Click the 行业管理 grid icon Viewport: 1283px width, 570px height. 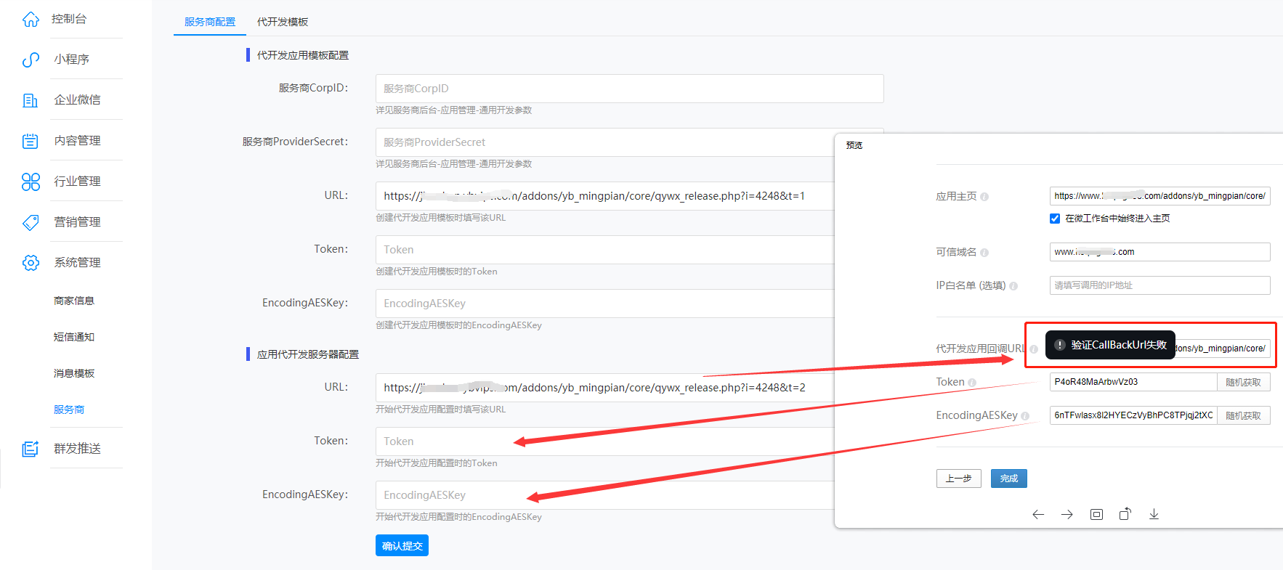coord(31,182)
